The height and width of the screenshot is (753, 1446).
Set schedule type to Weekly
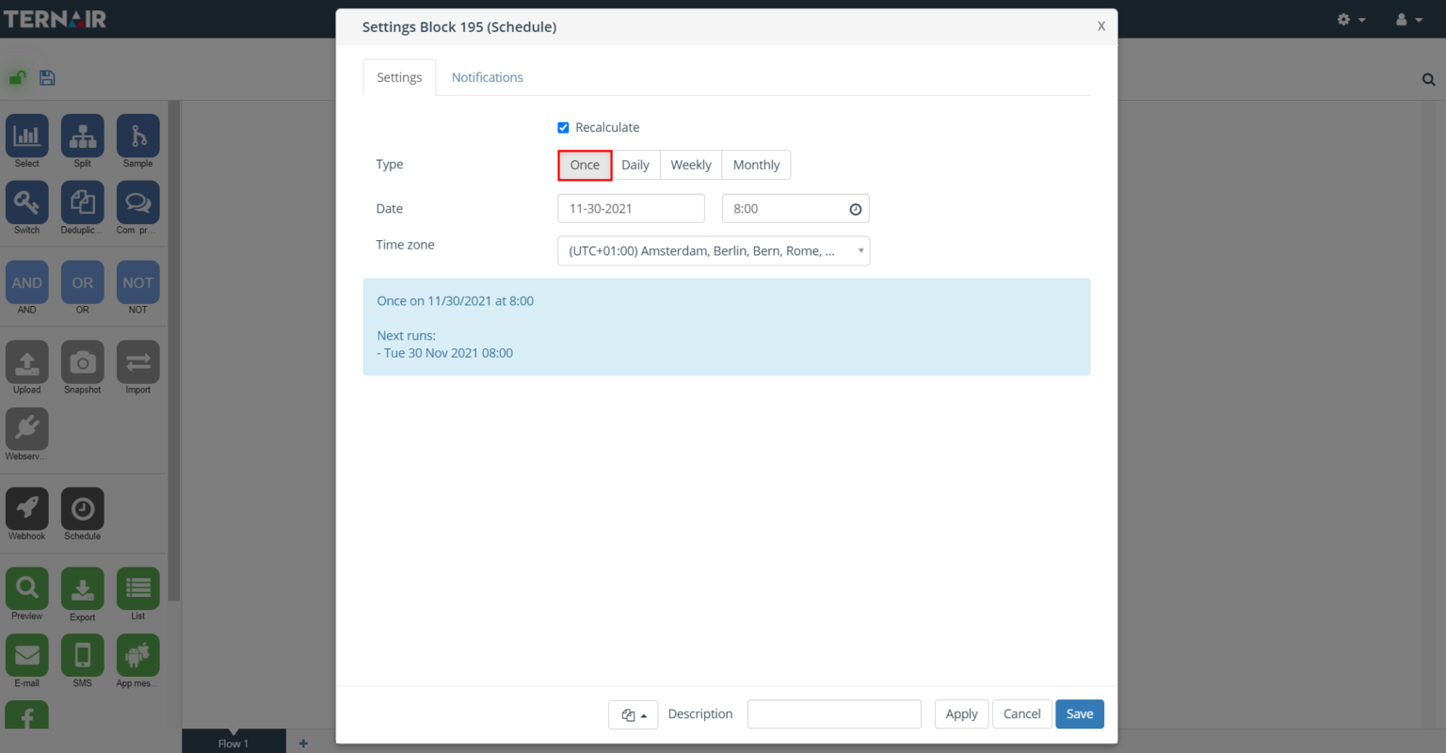pos(691,165)
